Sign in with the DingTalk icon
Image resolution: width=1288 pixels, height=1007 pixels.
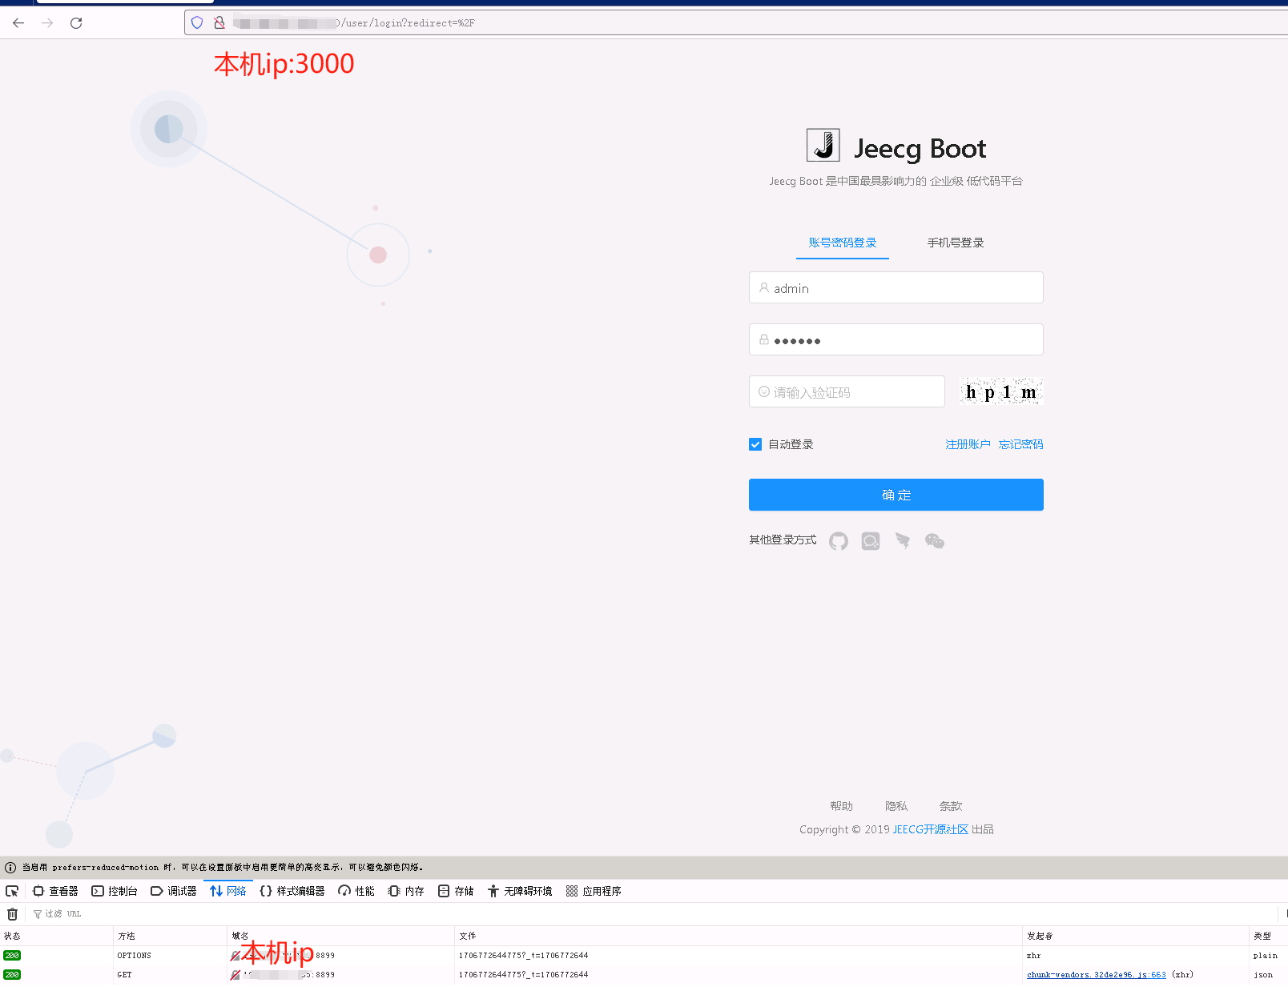pyautogui.click(x=903, y=541)
